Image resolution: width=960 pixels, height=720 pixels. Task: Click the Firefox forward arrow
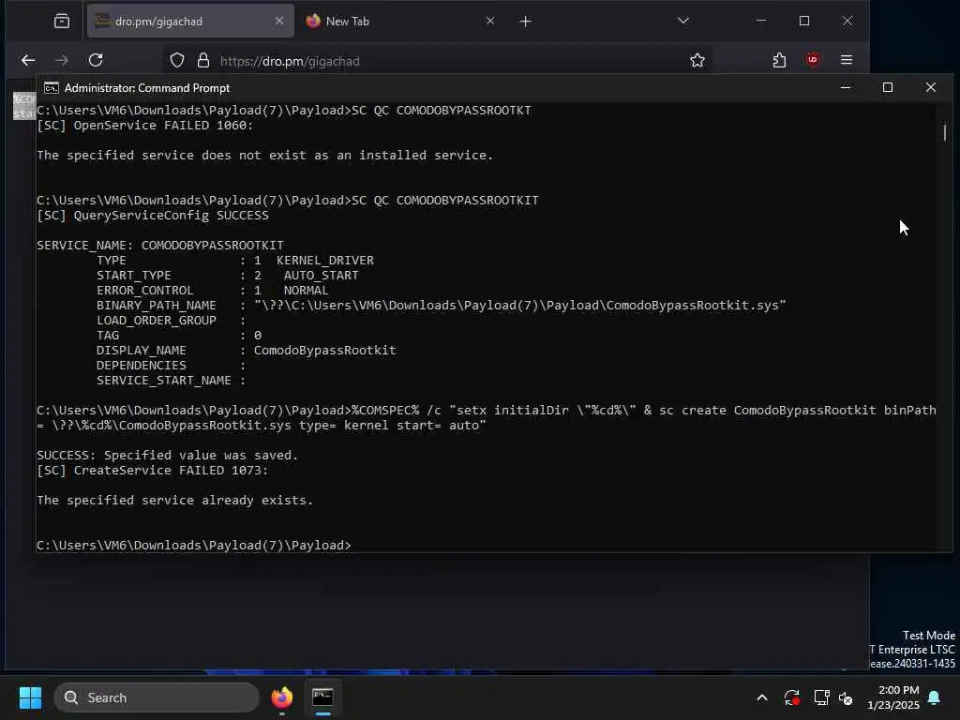62,60
